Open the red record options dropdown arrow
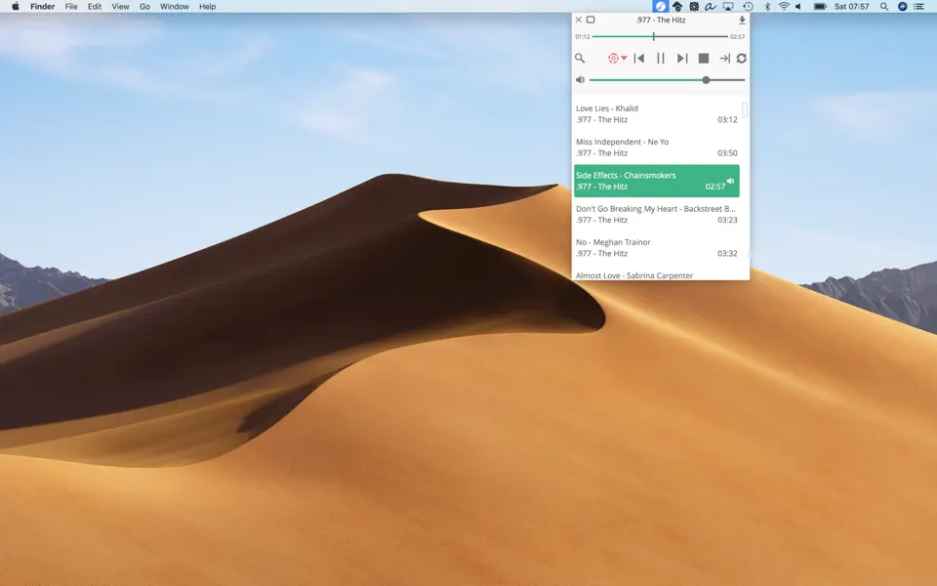937x586 pixels. (x=624, y=59)
